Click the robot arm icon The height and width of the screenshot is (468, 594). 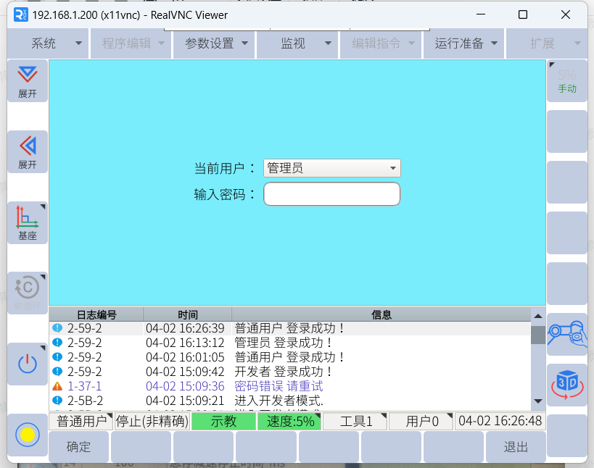coord(566,333)
